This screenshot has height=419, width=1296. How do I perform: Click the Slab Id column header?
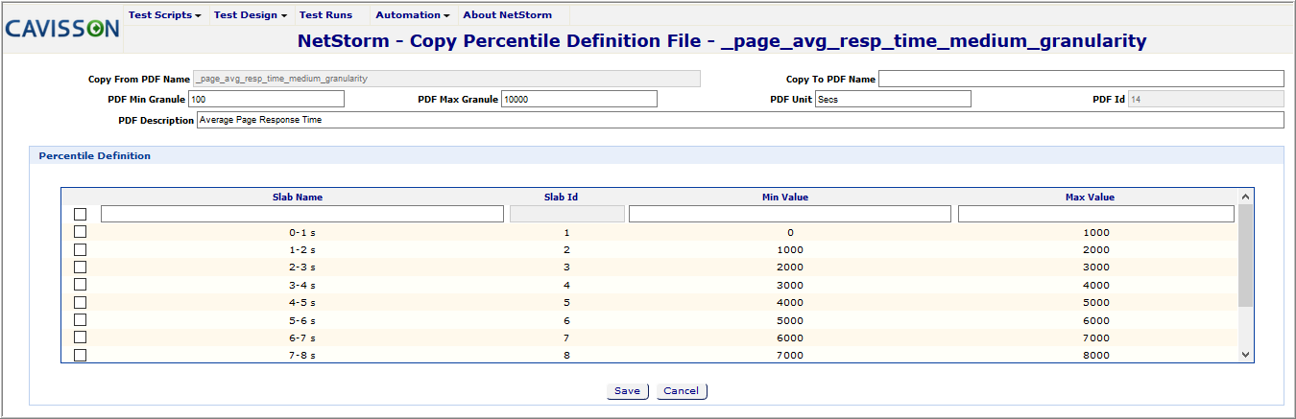[x=561, y=197]
